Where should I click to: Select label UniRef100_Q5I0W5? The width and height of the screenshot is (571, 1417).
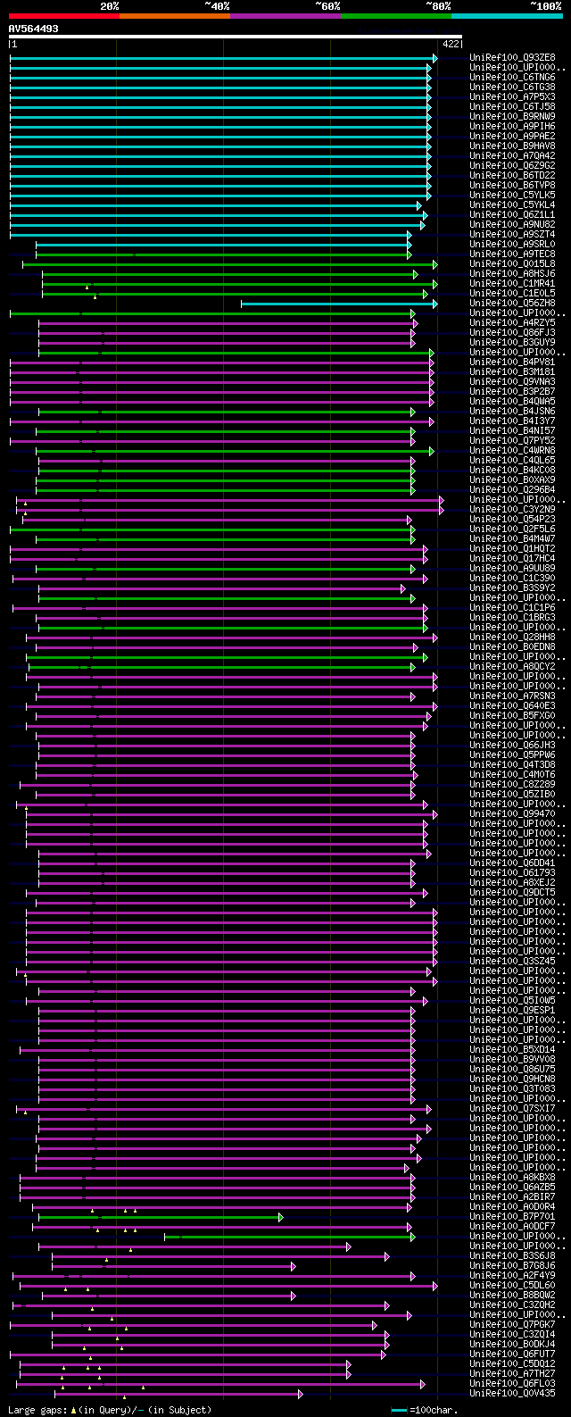click(512, 1001)
